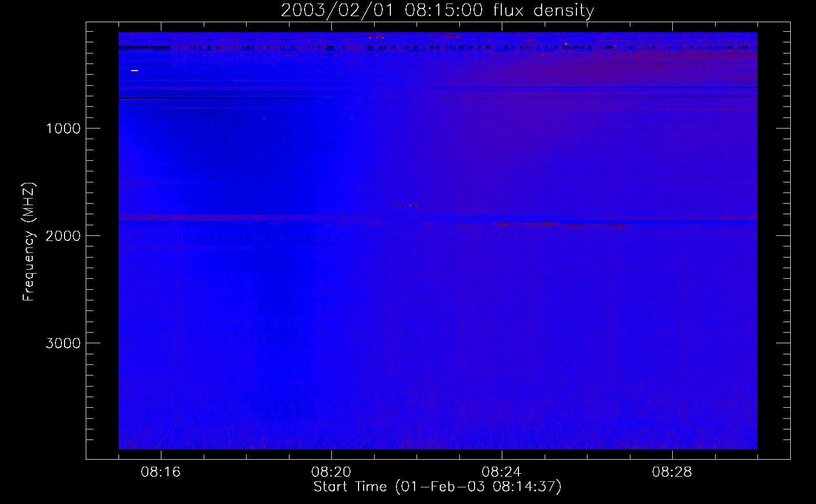
Task: Click the small white dash marker in spectrogram
Action: point(135,71)
